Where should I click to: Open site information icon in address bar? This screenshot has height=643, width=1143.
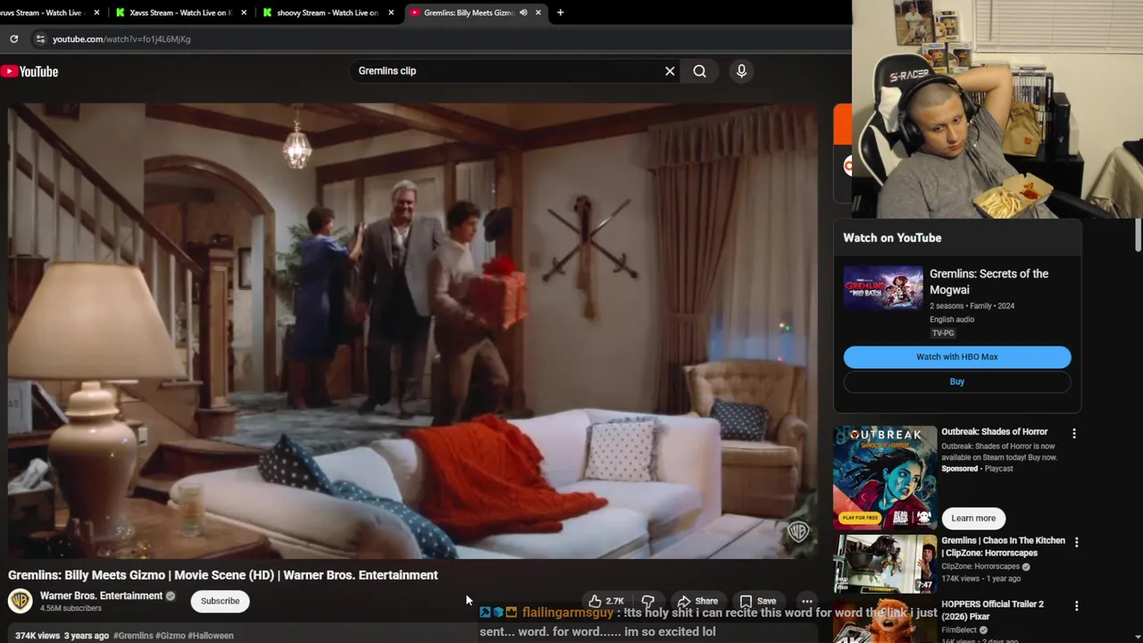[x=39, y=38]
